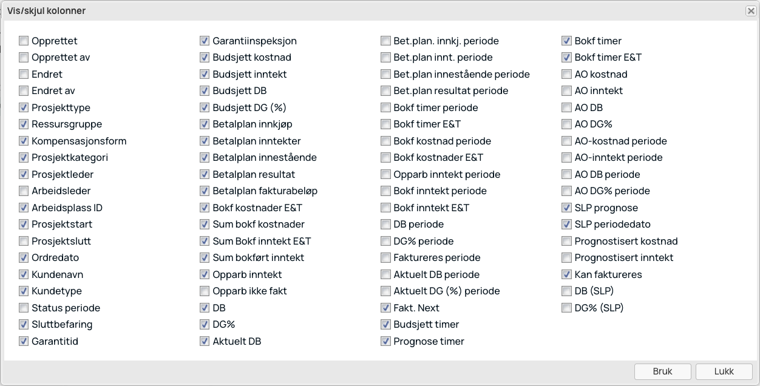This screenshot has height=386, width=760.
Task: Uncheck the Fakt. Next column
Action: pyautogui.click(x=385, y=308)
